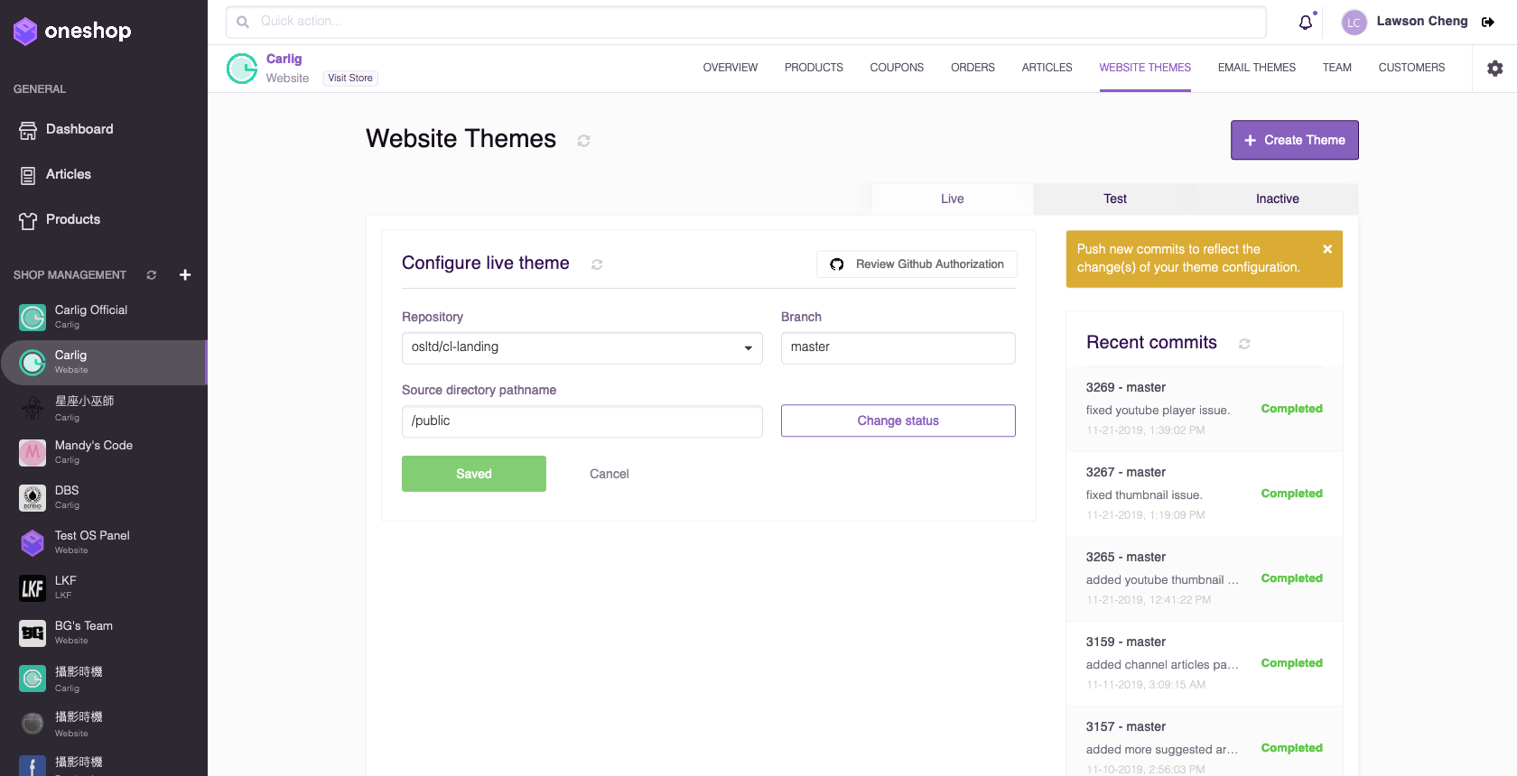This screenshot has height=776, width=1517.
Task: Refresh Shop Management list icon
Action: pyautogui.click(x=152, y=275)
